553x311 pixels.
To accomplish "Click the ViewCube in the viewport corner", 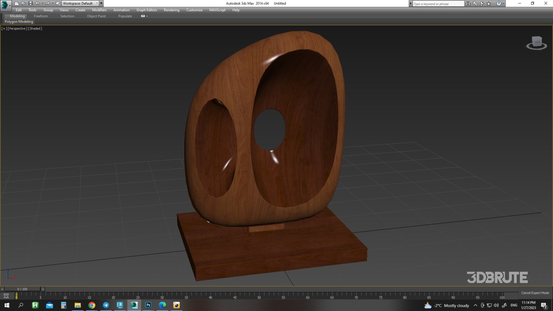I will [537, 43].
